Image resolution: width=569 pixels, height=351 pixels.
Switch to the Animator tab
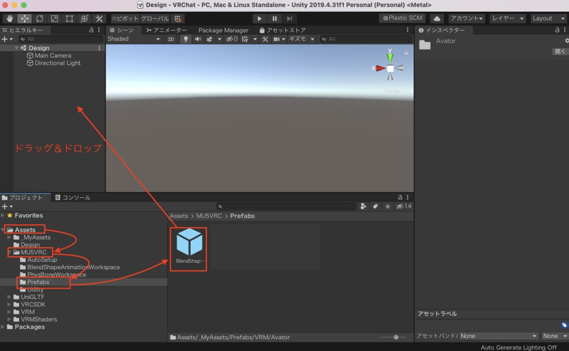tap(167, 30)
